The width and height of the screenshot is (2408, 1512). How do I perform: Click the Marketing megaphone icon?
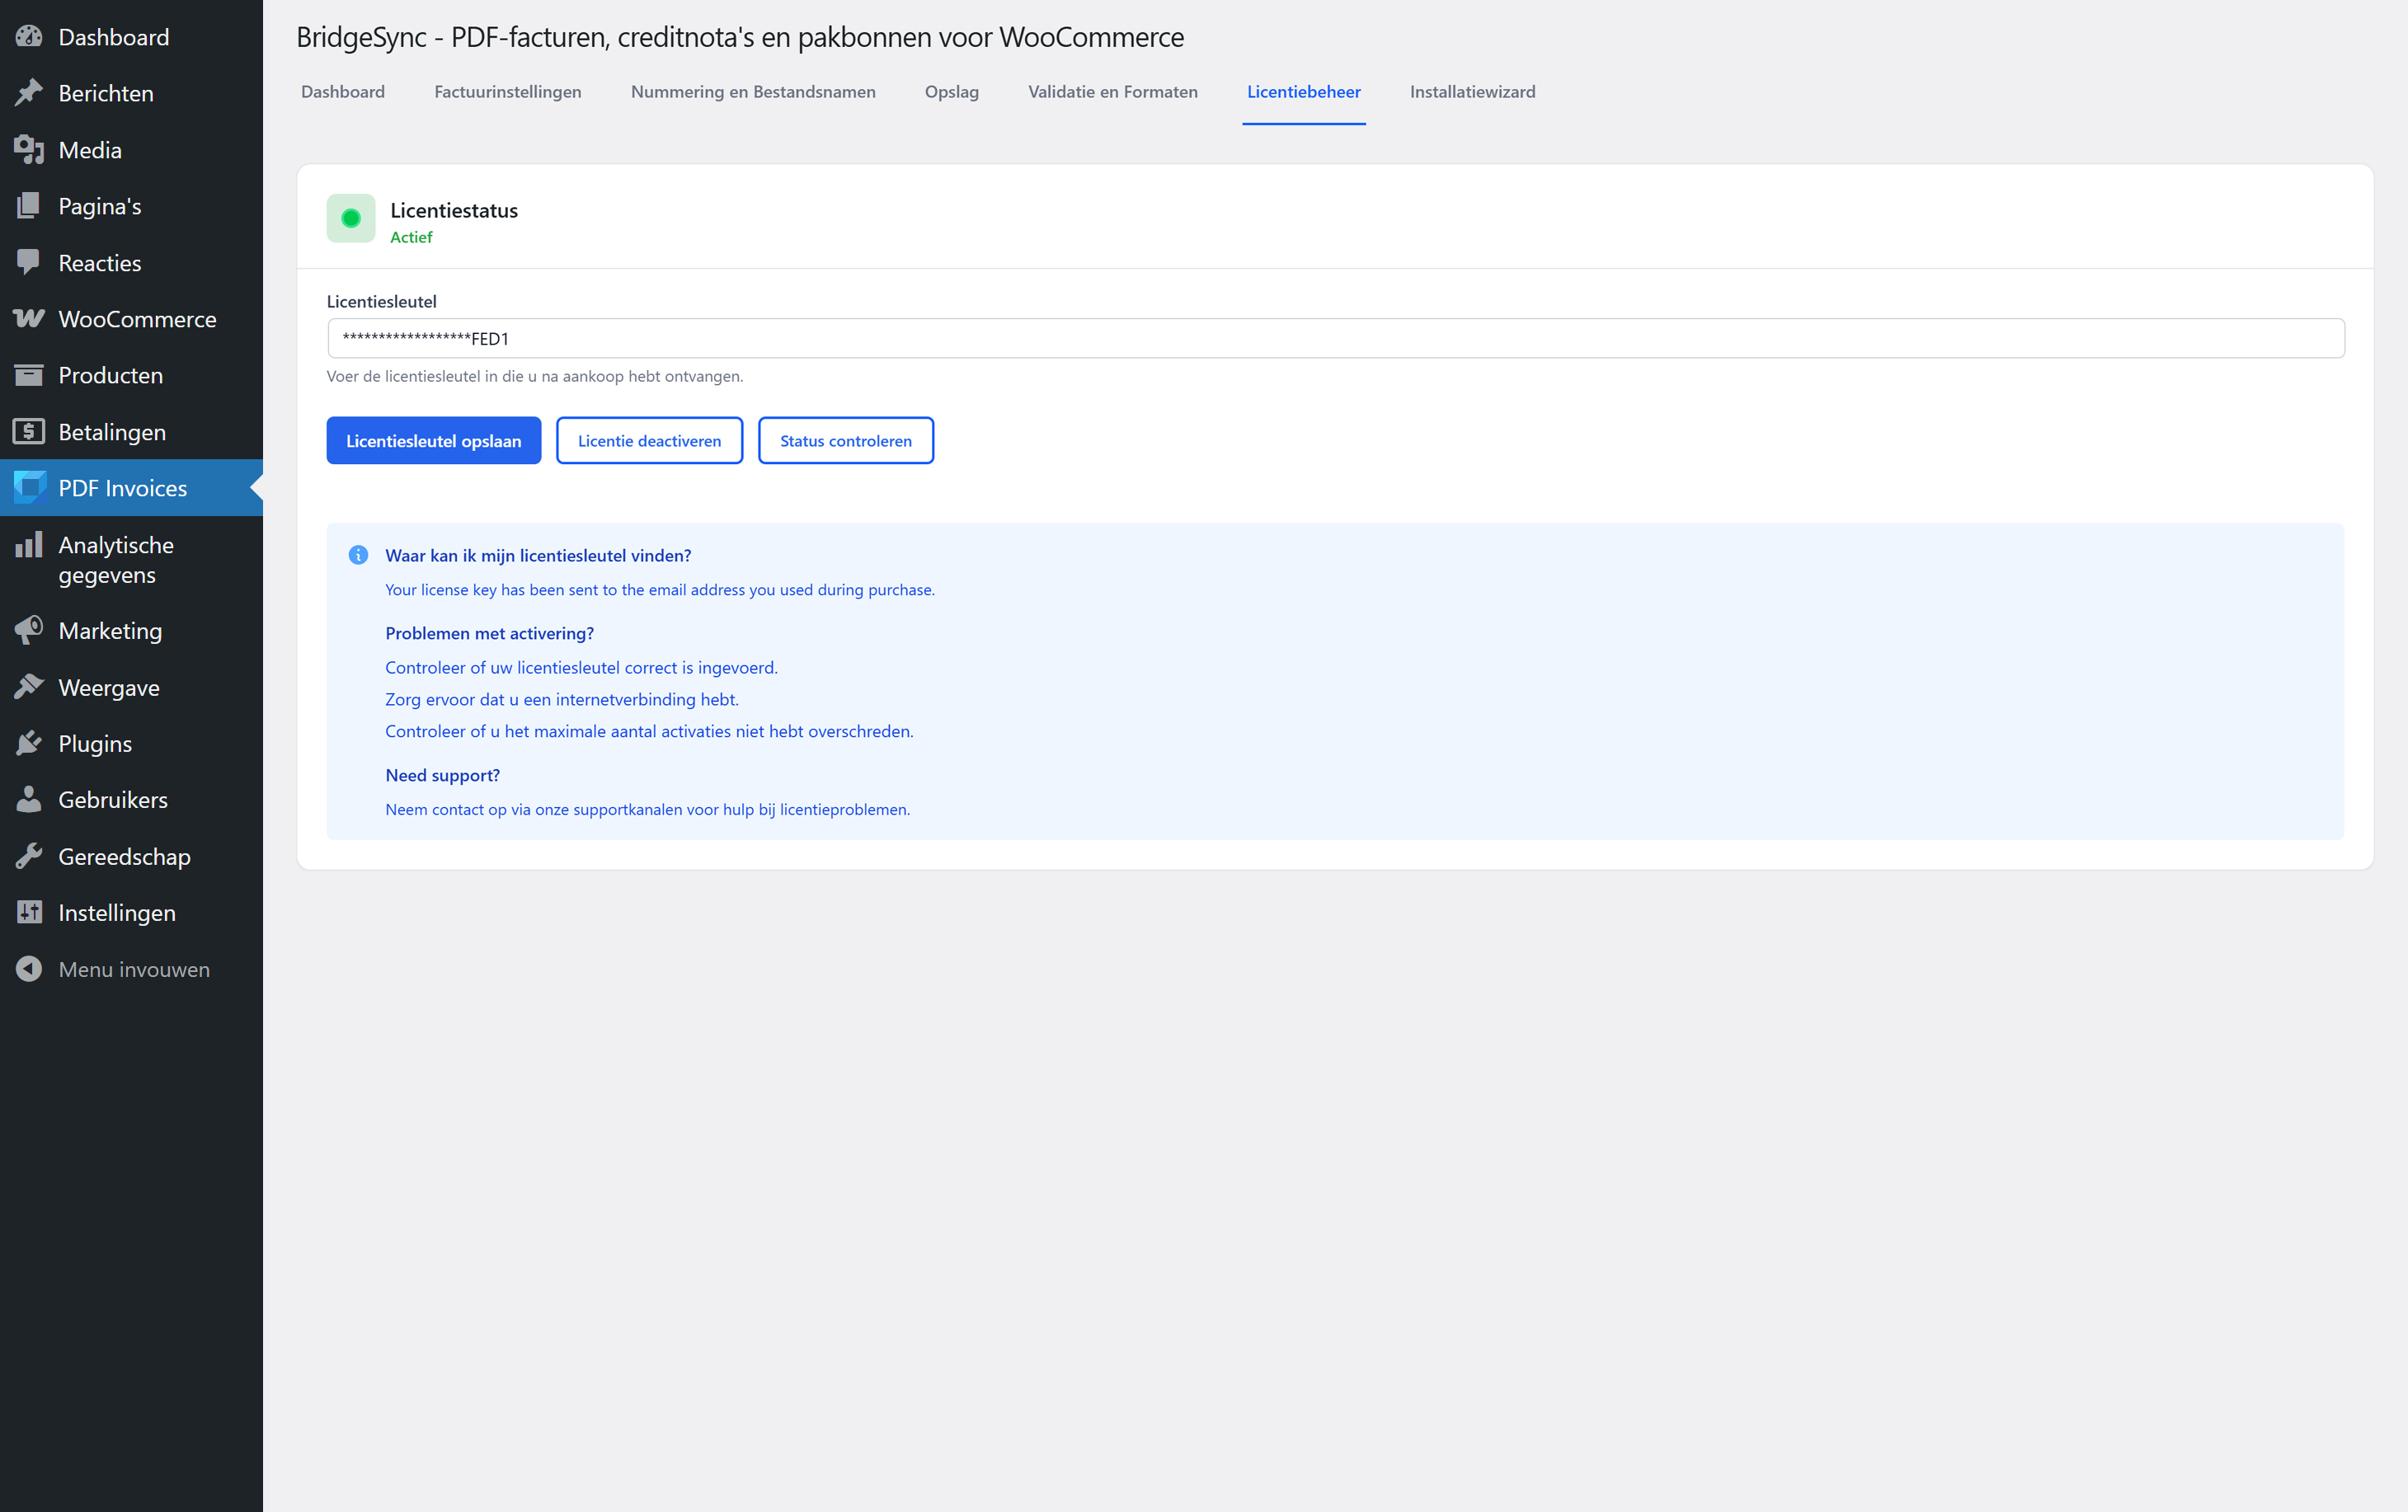click(x=29, y=630)
